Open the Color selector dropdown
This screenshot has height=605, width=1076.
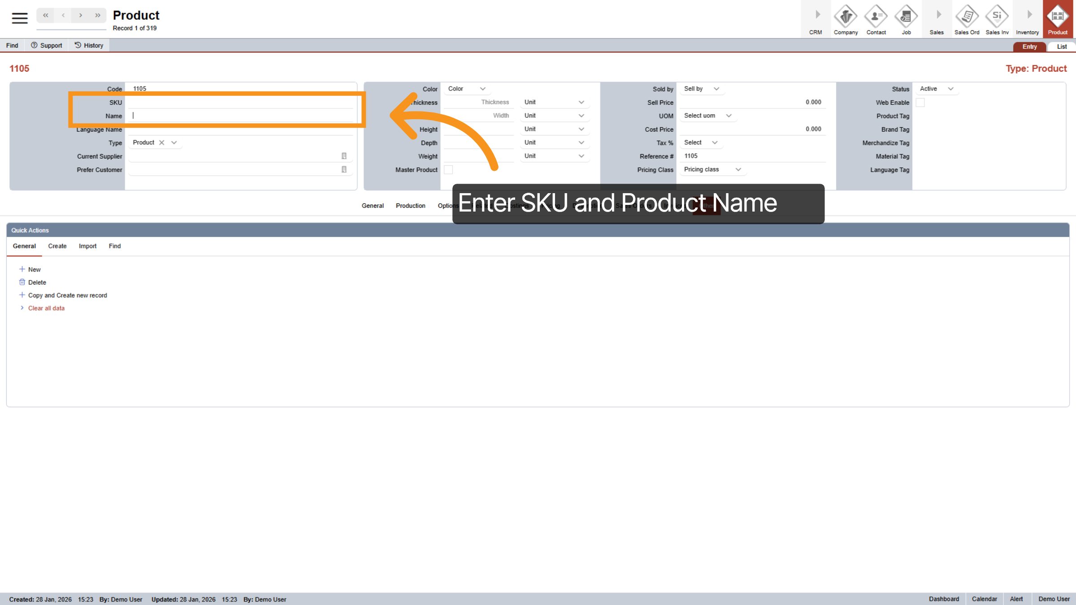click(x=466, y=88)
